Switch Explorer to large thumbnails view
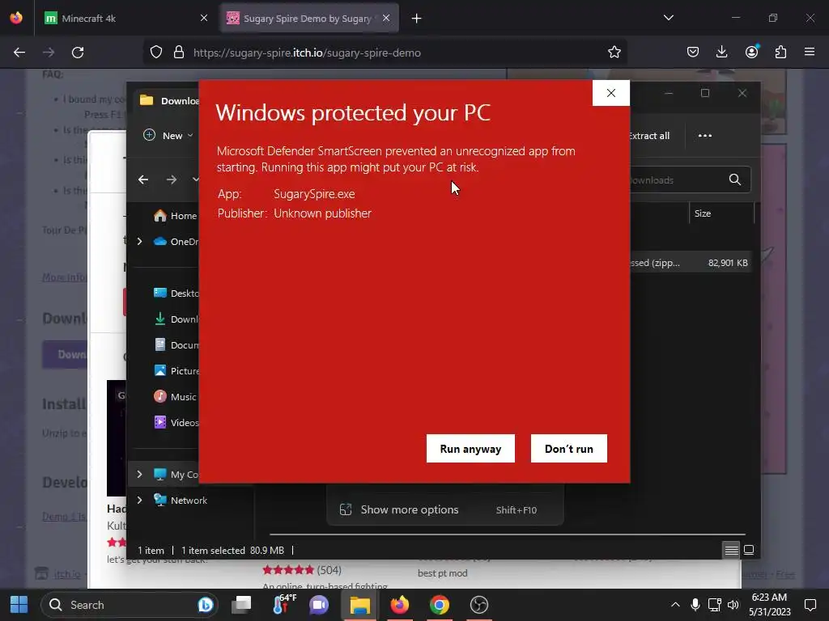The height and width of the screenshot is (621, 829). tap(749, 550)
